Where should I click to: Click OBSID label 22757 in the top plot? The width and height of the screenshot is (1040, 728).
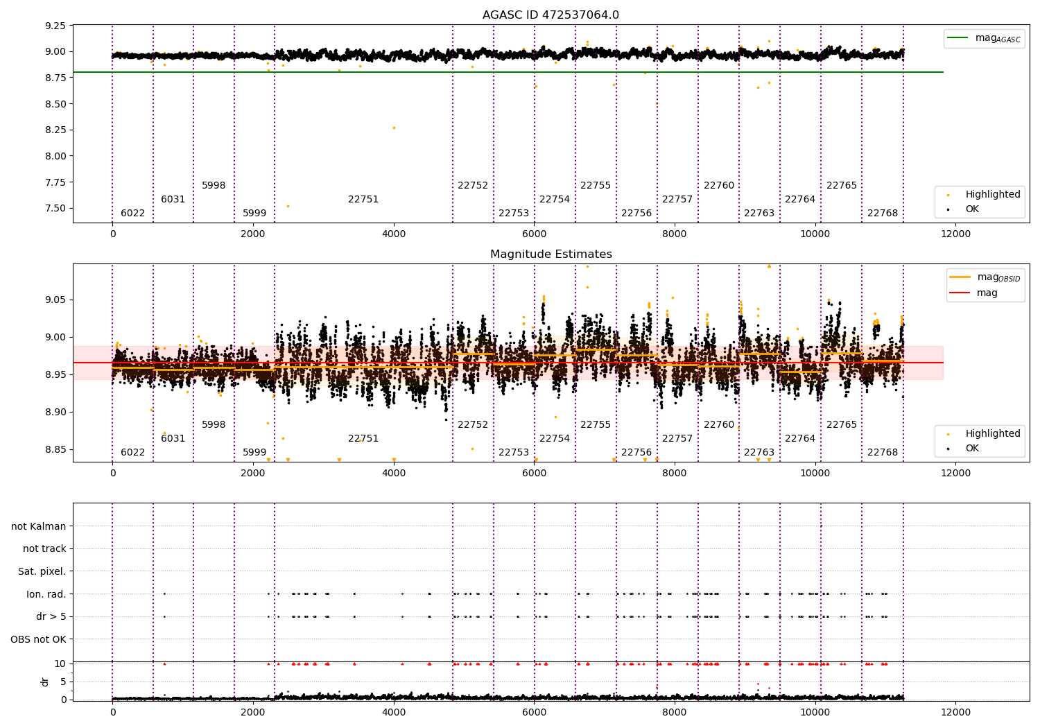click(677, 200)
